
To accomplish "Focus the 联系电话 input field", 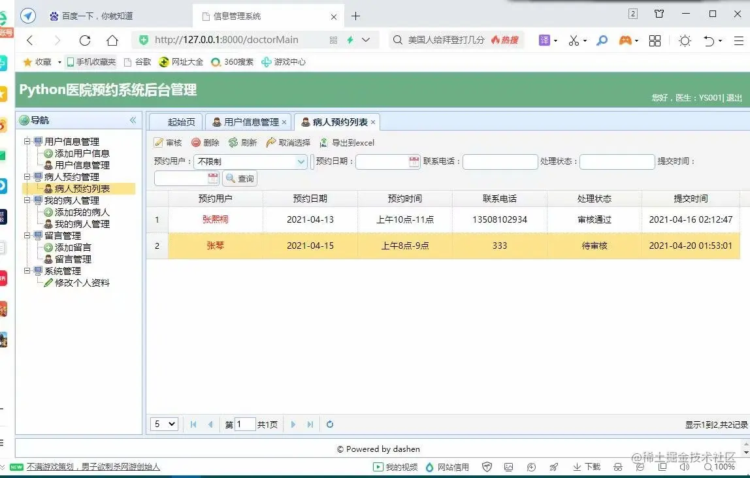I will pos(500,161).
